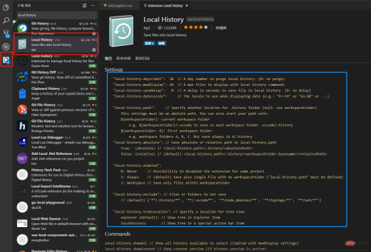Screen dimensions: 371x252
Task: Install the Clipboard History extension
Action: 93,98
